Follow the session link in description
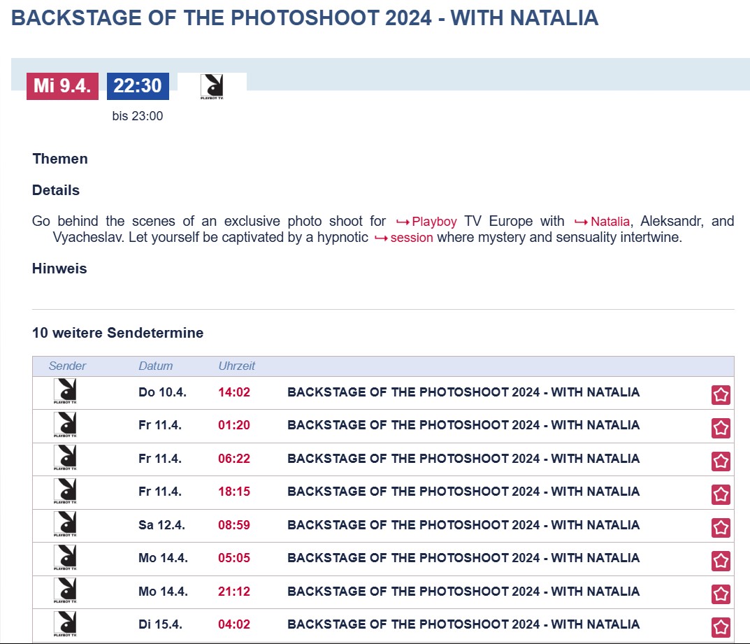This screenshot has width=750, height=644. [x=403, y=238]
